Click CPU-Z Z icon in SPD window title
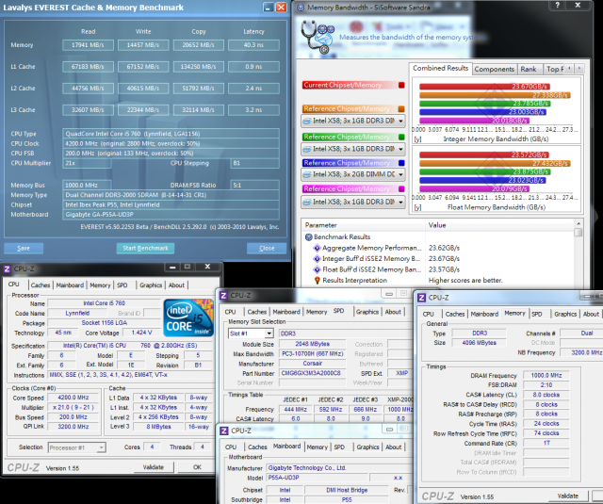Image resolution: width=603 pixels, height=504 pixels. coord(223,295)
